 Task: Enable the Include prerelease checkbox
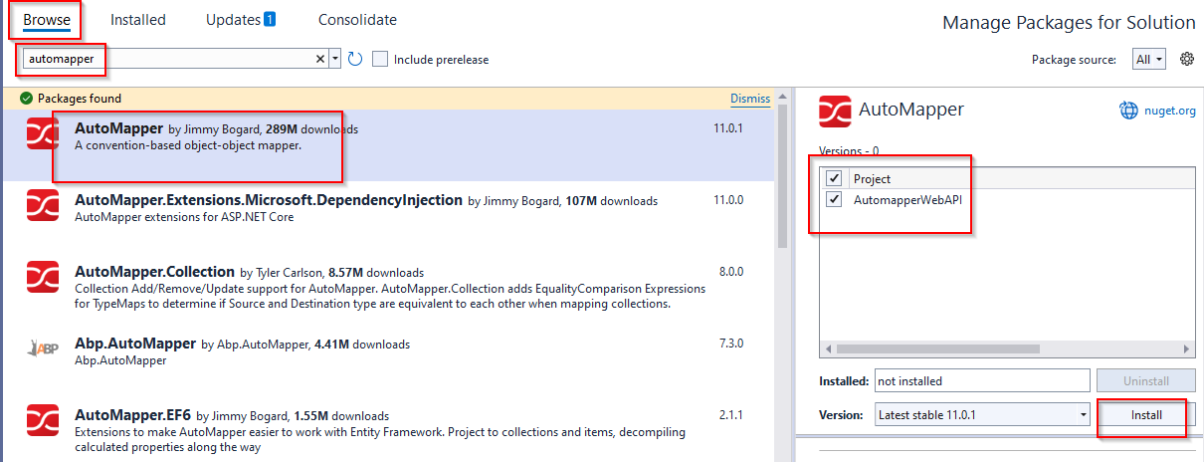tap(380, 60)
